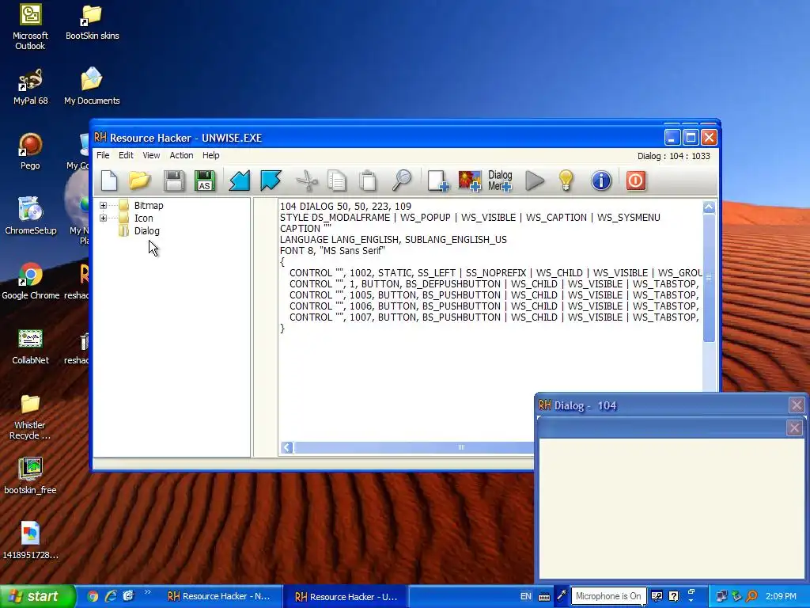
Task: Close the Dialog - 104 preview window
Action: pos(797,405)
